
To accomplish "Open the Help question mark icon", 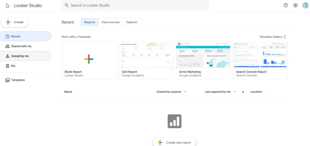I will tap(285, 5).
